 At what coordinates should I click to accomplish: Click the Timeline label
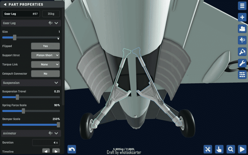(x=8, y=152)
